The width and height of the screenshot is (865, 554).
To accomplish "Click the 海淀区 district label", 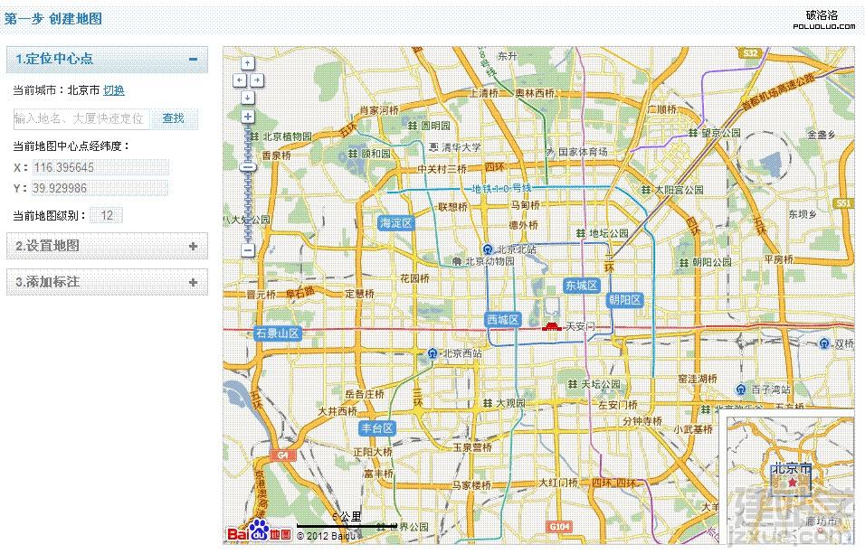I will tap(396, 222).
